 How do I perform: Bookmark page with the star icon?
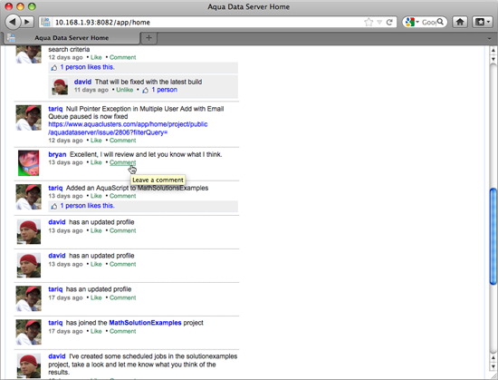369,23
